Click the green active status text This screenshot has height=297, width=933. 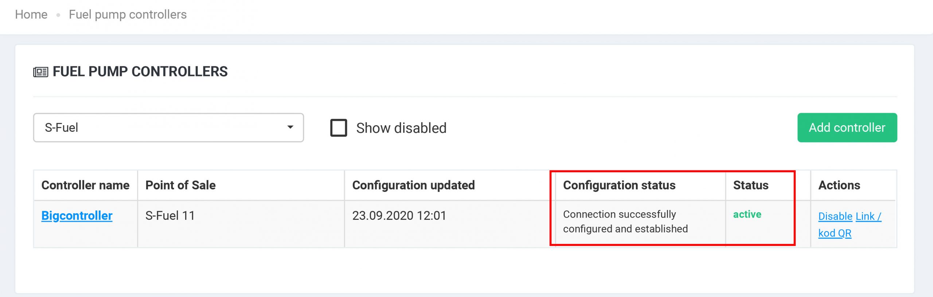pos(747,214)
